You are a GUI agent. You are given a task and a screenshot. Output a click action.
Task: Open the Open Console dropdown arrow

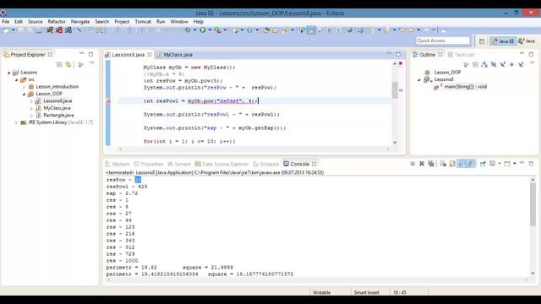(515, 164)
